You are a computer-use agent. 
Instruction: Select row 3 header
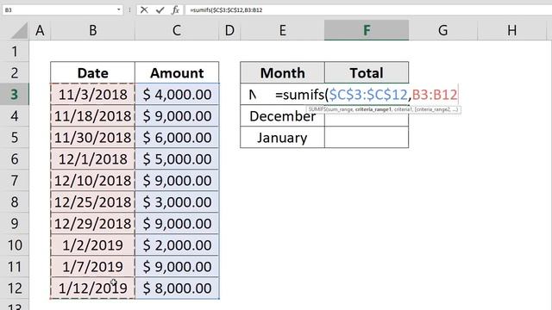point(15,94)
